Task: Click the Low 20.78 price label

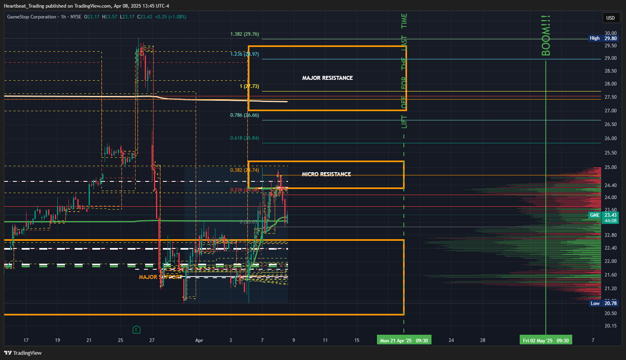Action: (604, 303)
